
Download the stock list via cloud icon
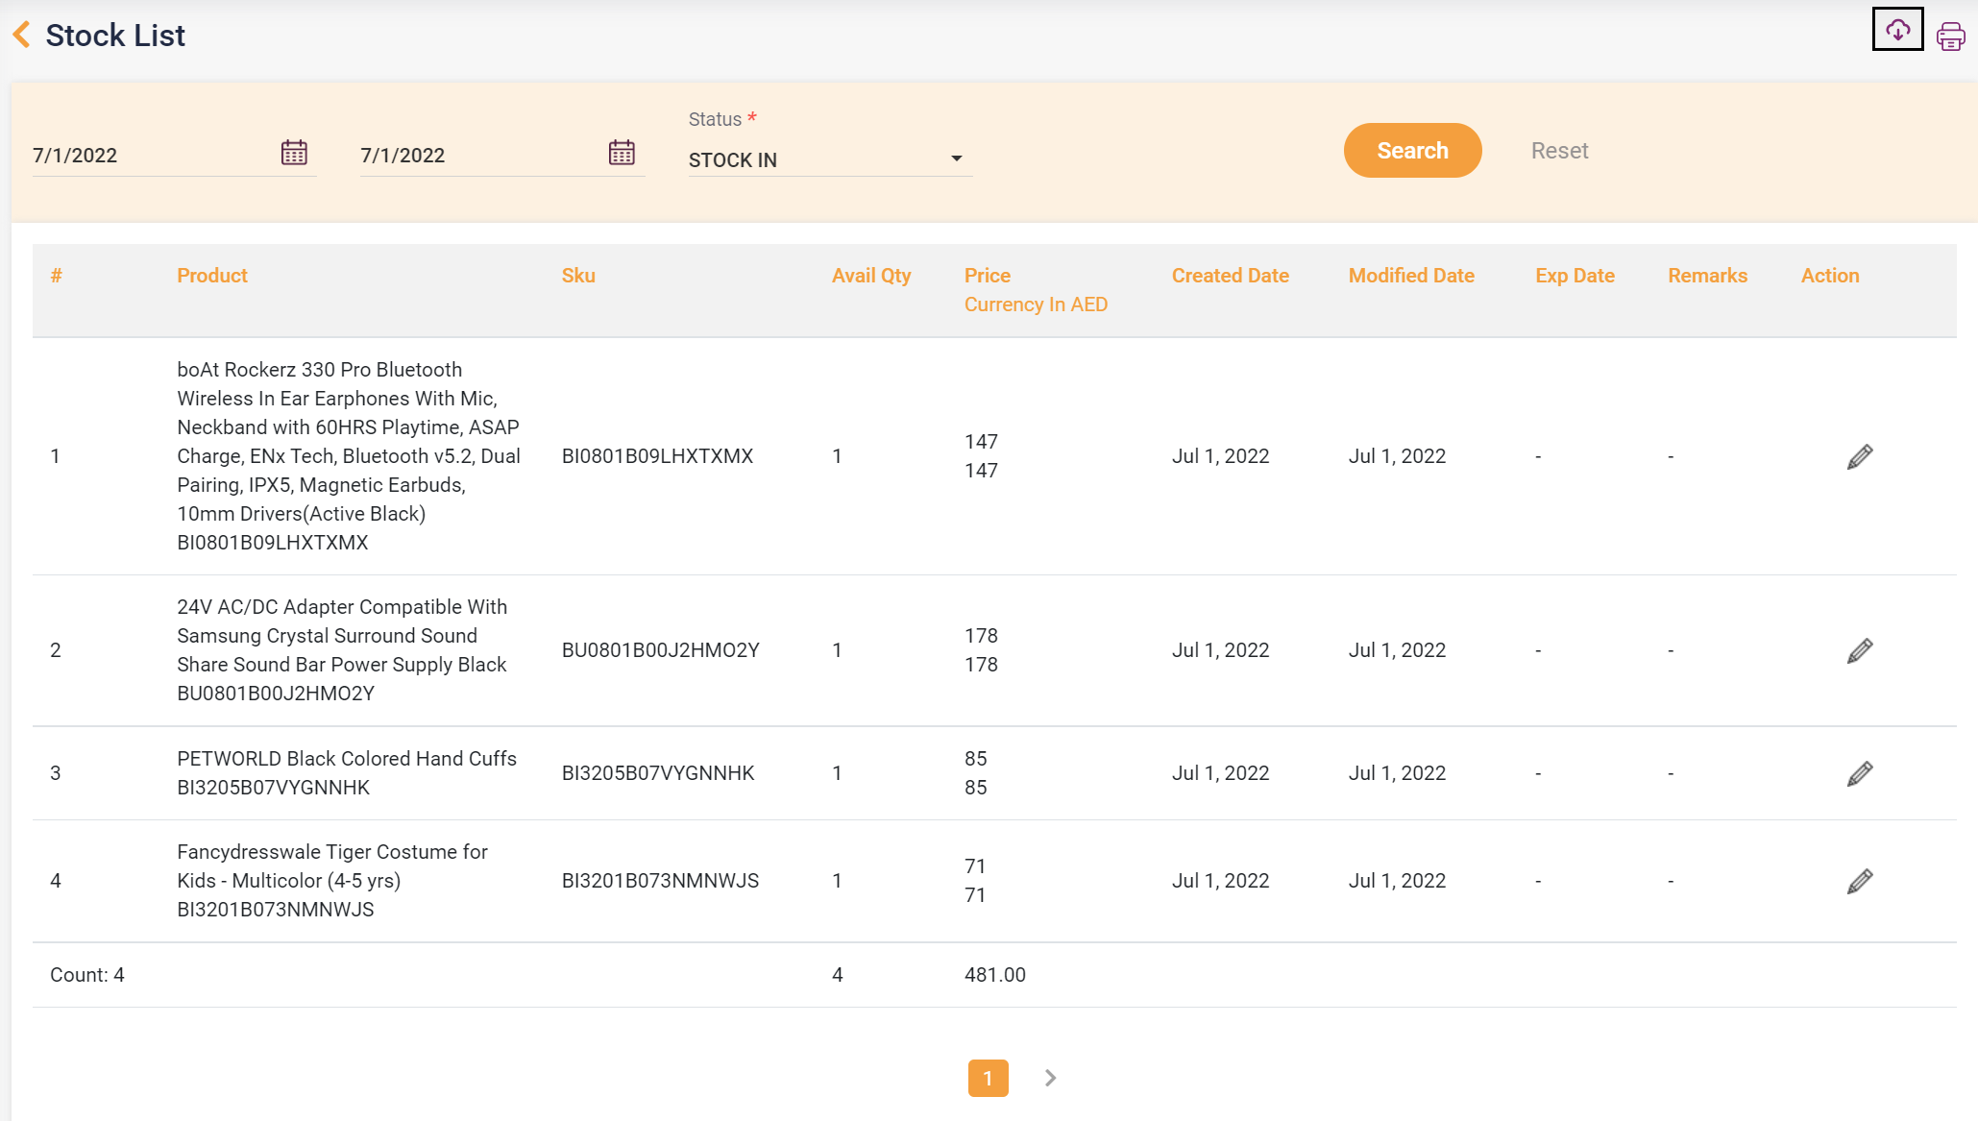[x=1897, y=30]
